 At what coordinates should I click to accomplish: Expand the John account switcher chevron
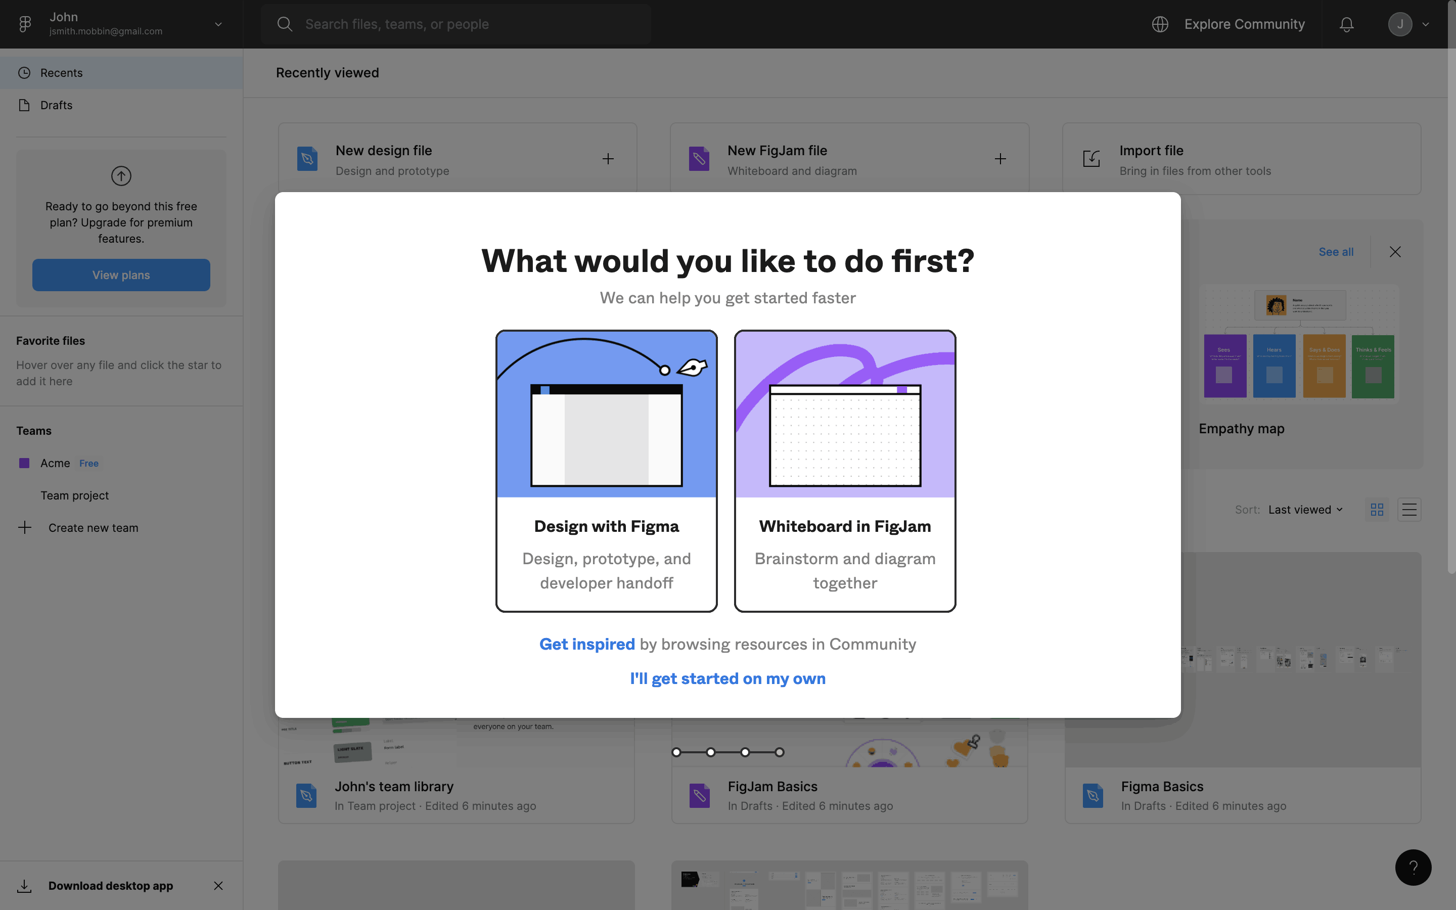(218, 24)
